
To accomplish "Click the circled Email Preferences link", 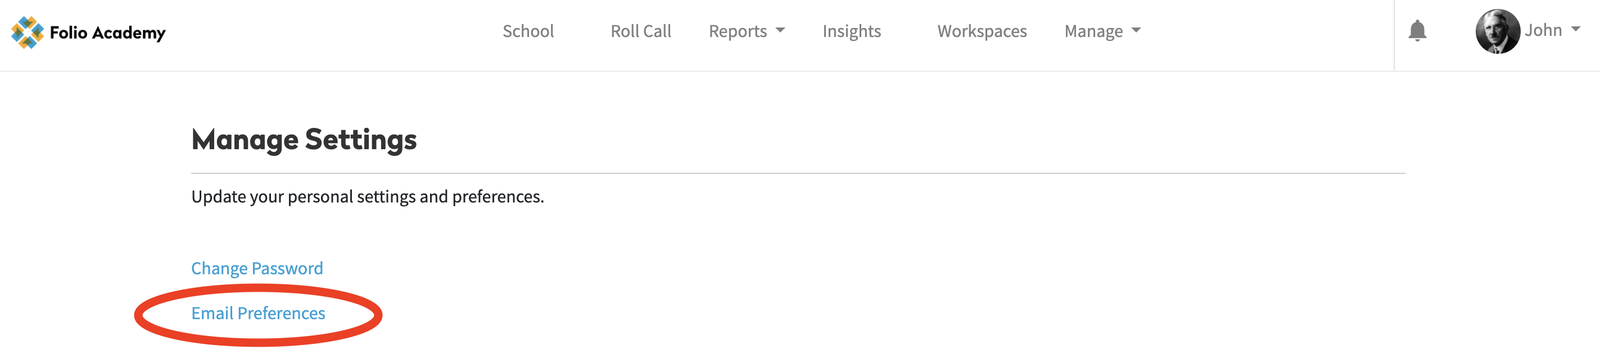I will point(259,314).
